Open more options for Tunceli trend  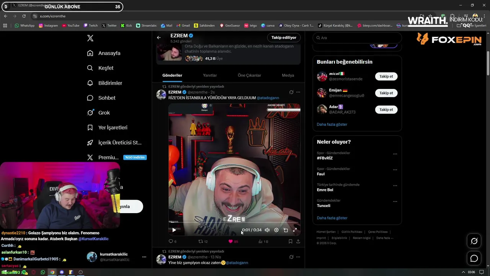pos(395,201)
